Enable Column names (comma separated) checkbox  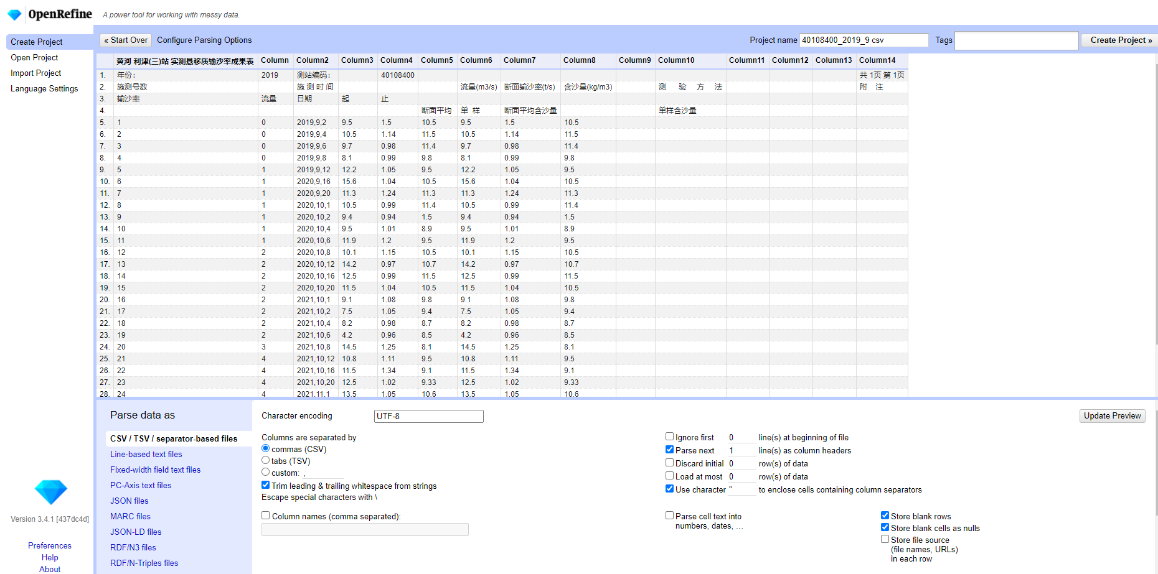tap(266, 516)
